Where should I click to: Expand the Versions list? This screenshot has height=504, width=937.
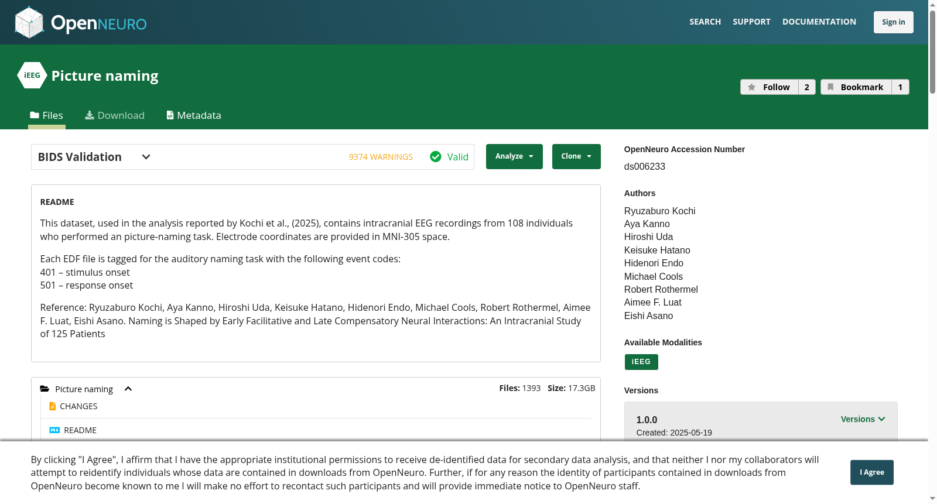click(863, 419)
